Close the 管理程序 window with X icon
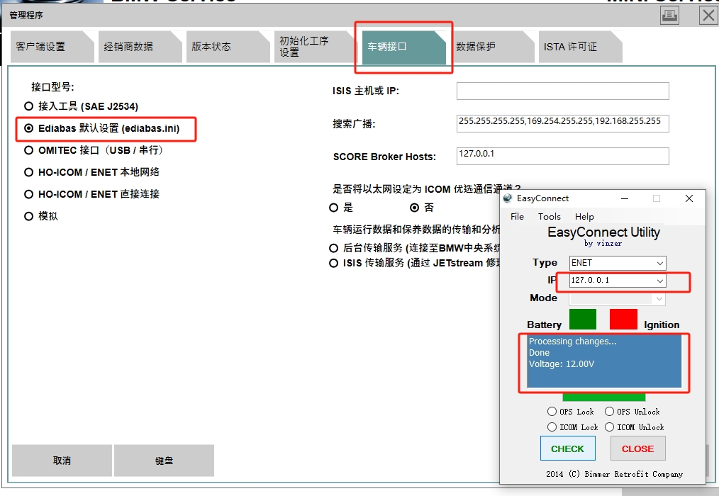This screenshot has height=496, width=719. coord(708,16)
